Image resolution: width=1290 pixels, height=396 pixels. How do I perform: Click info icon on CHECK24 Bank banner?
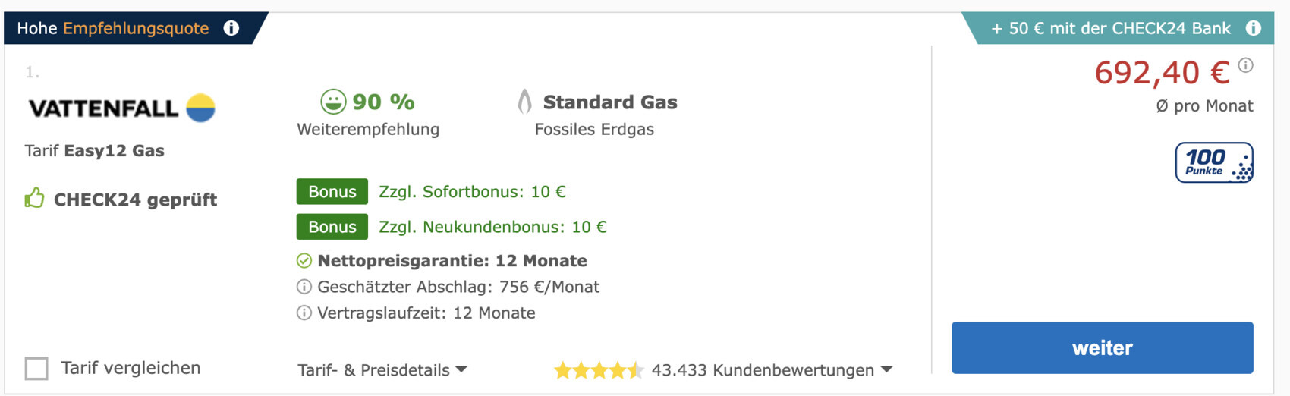click(x=1253, y=28)
